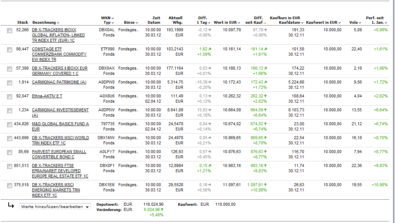395x223 pixels.
Task: Click day-change arrow beside 1,62 Comstage
Action: coord(210,49)
